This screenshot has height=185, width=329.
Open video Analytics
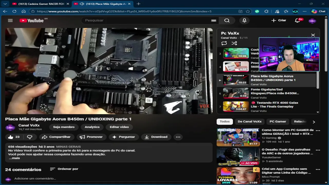tap(92, 127)
